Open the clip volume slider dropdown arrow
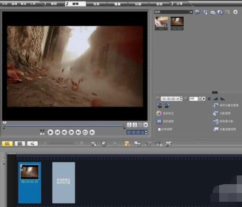The image size is (242, 207). pos(203,99)
